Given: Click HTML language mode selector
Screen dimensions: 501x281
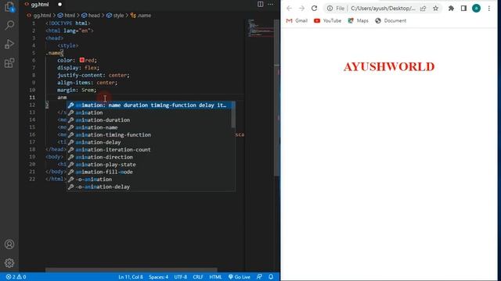Looking at the screenshot, I should (x=215, y=277).
